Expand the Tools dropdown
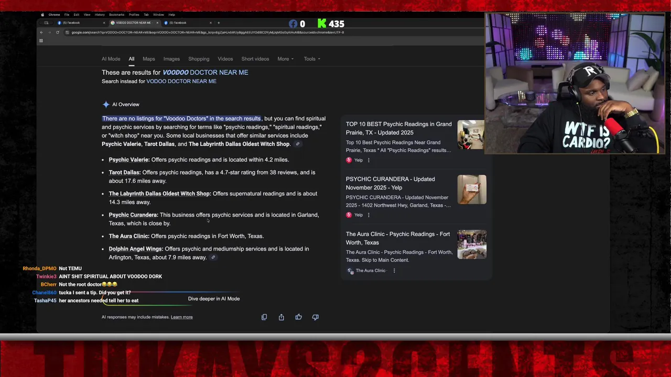This screenshot has height=377, width=671. point(312,59)
